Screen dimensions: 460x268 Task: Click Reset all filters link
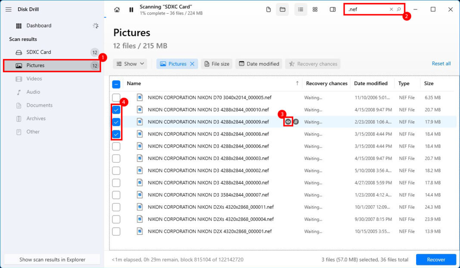click(x=441, y=63)
